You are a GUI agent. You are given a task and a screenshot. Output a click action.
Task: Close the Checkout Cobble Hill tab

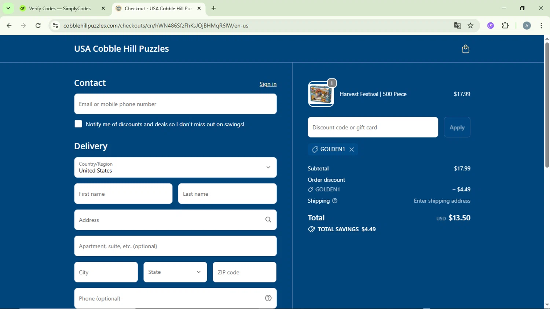coord(199,8)
